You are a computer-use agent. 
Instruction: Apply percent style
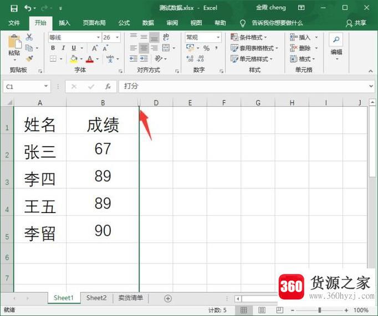pyautogui.click(x=206, y=48)
